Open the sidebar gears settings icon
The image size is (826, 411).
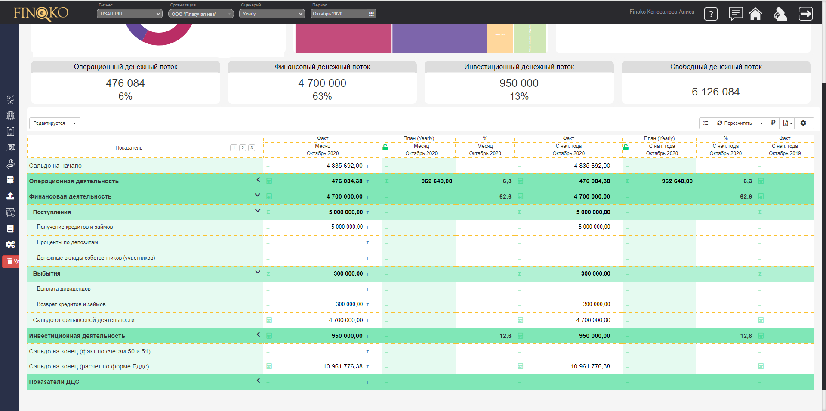(10, 244)
